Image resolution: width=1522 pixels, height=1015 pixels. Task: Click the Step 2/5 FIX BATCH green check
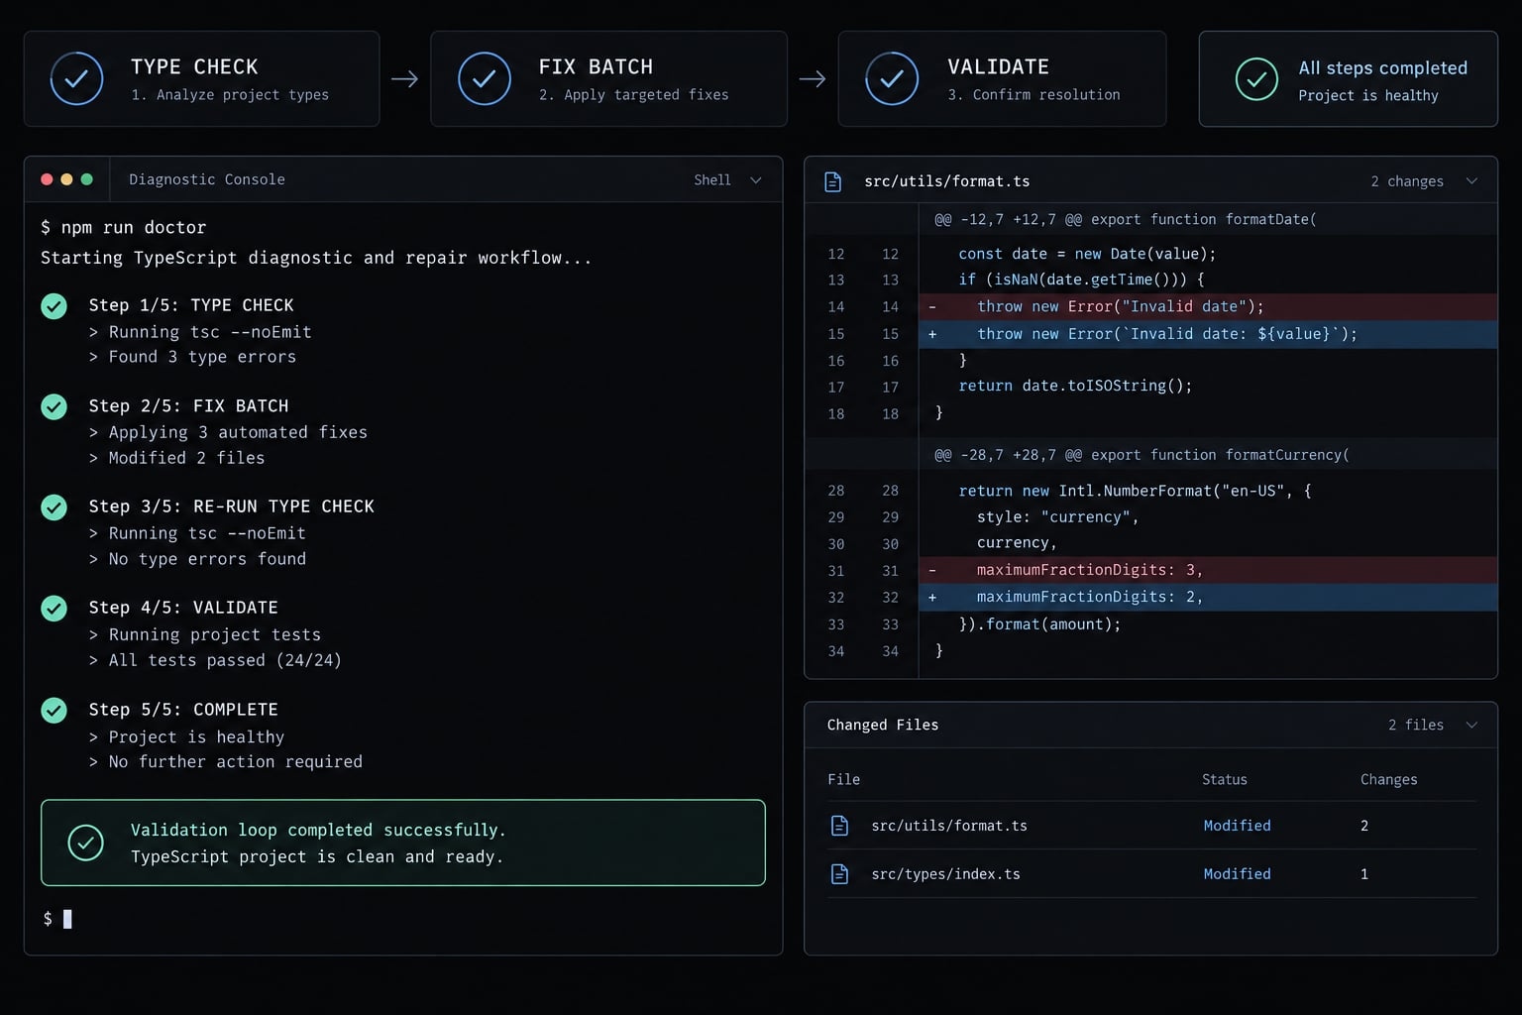click(54, 406)
